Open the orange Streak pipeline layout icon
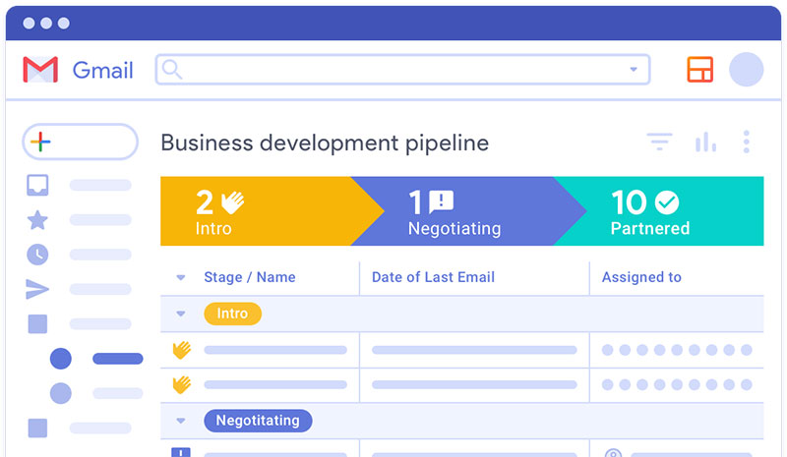The image size is (787, 457). tap(699, 69)
